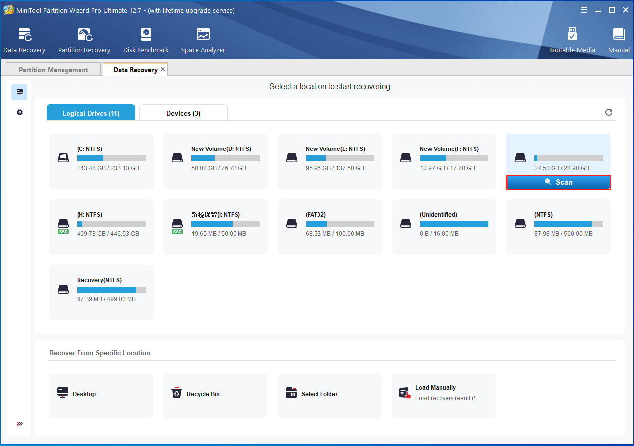
Task: Select the Data Recovery tab
Action: (135, 70)
